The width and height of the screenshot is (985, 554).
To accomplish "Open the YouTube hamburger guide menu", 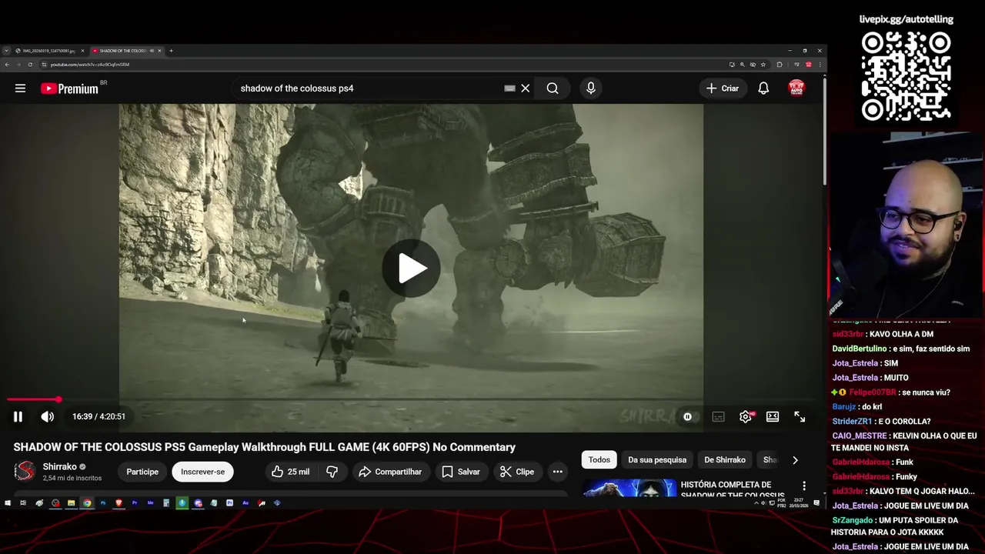I will pos(20,88).
